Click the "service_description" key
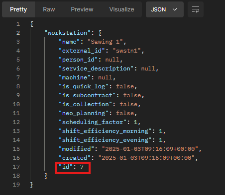The width and height of the screenshot is (225, 195). [96, 68]
